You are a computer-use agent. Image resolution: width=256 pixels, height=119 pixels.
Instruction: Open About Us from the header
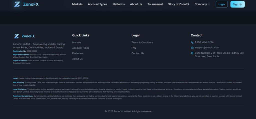tap(136, 4)
